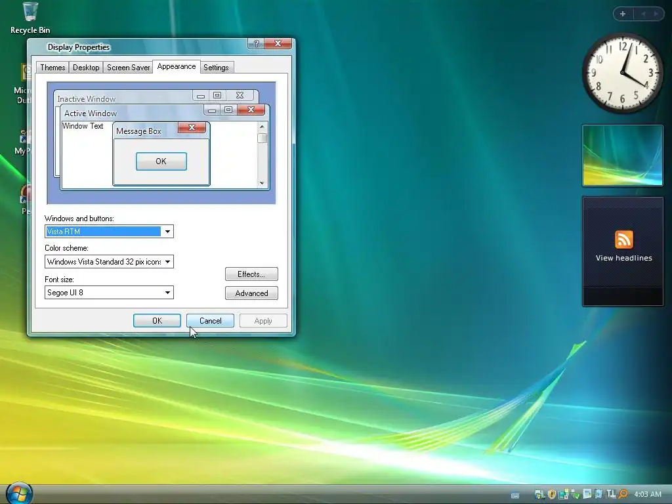Click the Message Box preview title
Viewport: 672px width, 504px height.
coord(138,131)
